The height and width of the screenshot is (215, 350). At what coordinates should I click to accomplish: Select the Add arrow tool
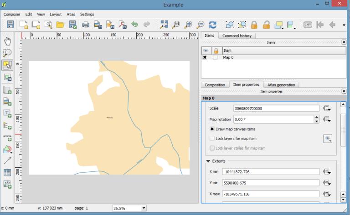click(7, 160)
